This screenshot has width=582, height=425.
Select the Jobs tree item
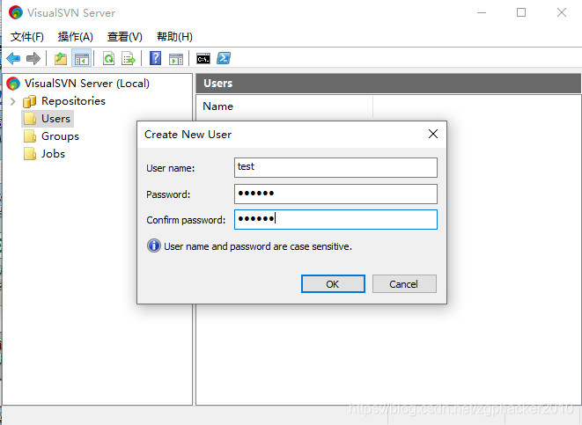(53, 153)
